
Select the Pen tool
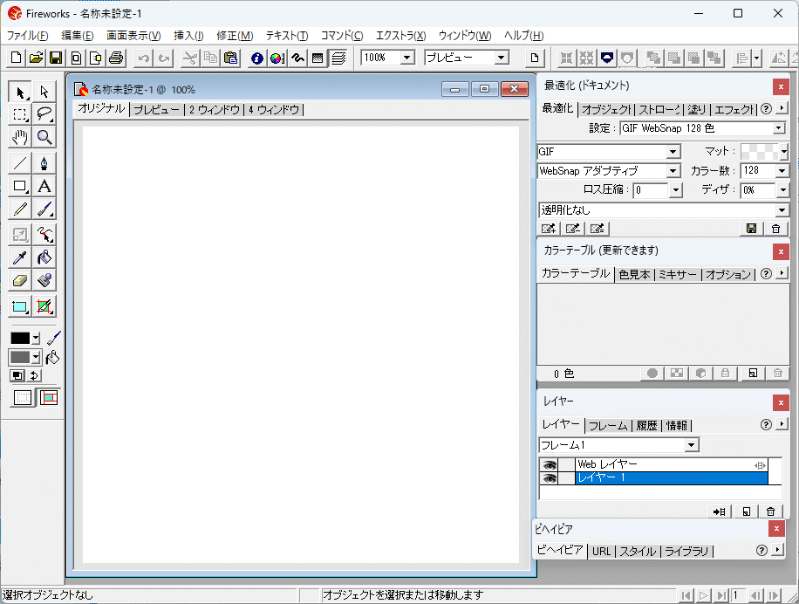[x=42, y=162]
